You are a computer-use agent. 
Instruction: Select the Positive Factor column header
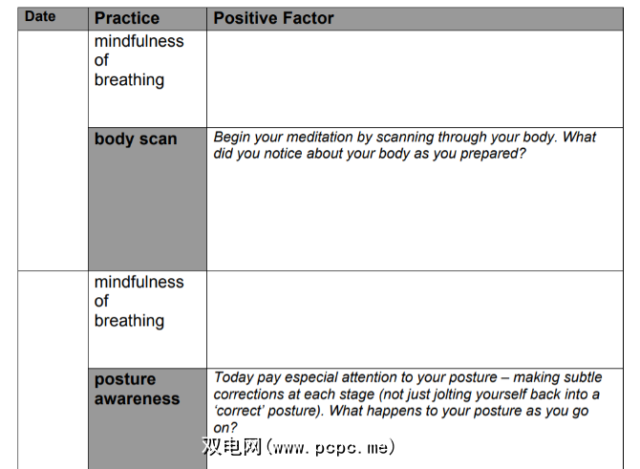coord(273,18)
